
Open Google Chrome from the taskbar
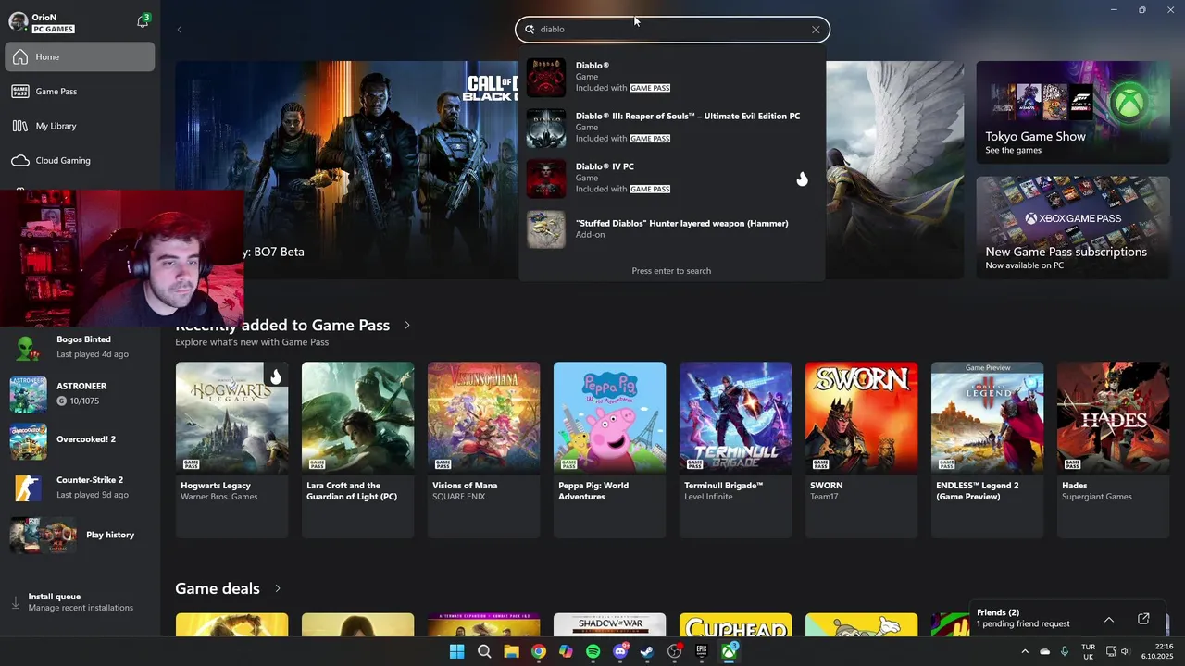tap(539, 651)
